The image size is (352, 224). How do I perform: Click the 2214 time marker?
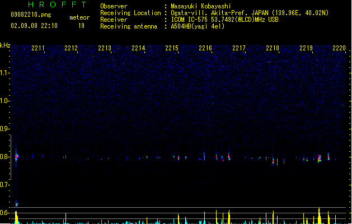[138, 48]
